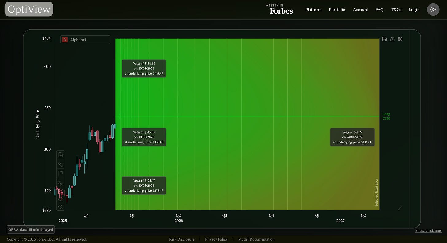Click the 300 price axis label
Screen dimensions: 447x243
pos(47,149)
